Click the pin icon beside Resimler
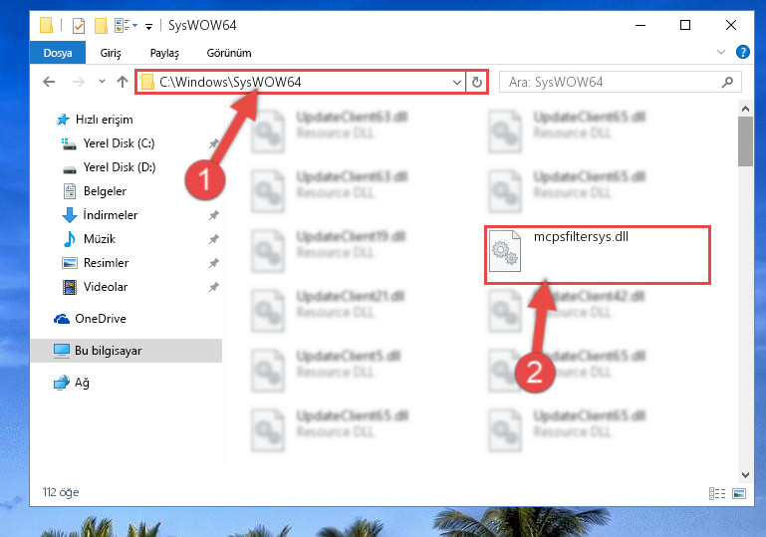Screen dimensions: 766x537 (x=213, y=263)
